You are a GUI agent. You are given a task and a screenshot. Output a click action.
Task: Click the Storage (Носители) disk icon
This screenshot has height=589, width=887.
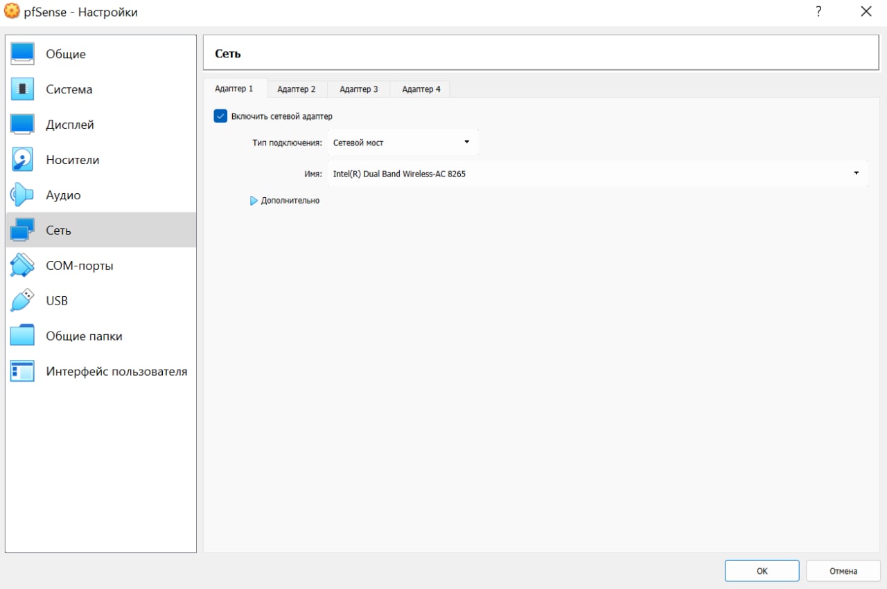(22, 160)
